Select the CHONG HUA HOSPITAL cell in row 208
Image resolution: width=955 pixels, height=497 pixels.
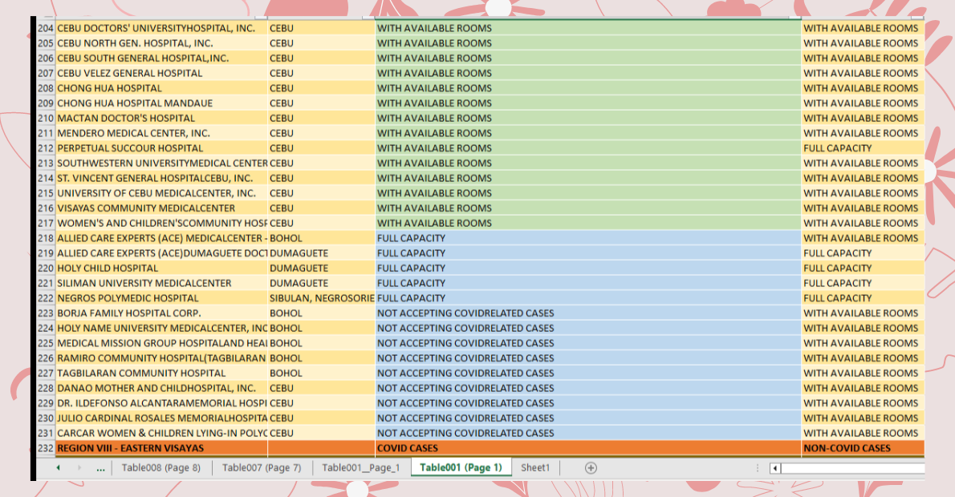point(161,88)
